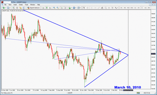Open the File menu
This screenshot has height=95, width=157.
[5, 5]
